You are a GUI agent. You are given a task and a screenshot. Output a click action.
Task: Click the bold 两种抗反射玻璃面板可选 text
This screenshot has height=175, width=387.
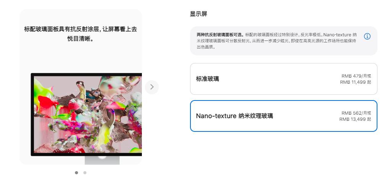[x=220, y=35]
